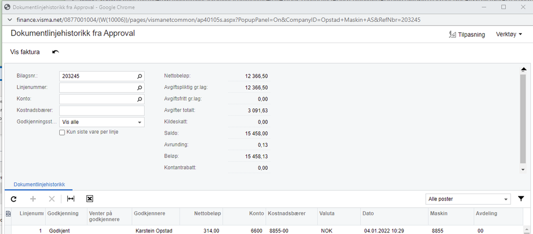Toggle Kun siste vare per linje checkbox

coord(62,133)
